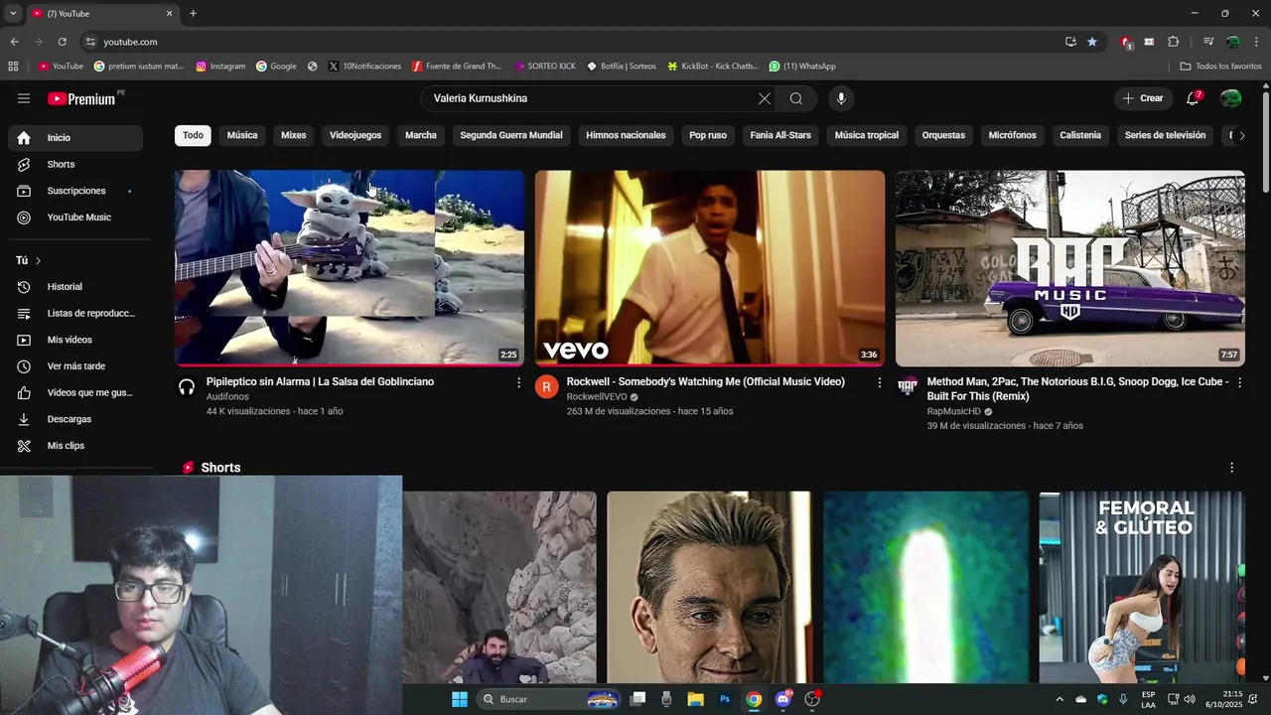
Task: Open the Todos los favoritos folder
Action: coord(1221,67)
